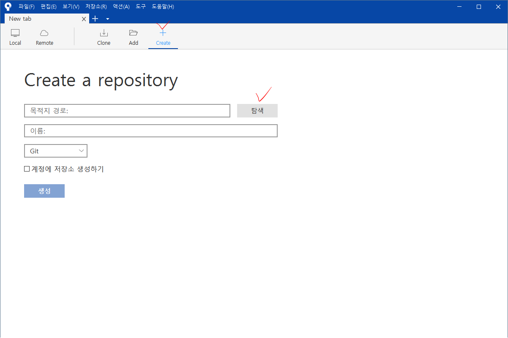Expand the tab list dropdown arrow
The image size is (508, 338).
(x=107, y=19)
